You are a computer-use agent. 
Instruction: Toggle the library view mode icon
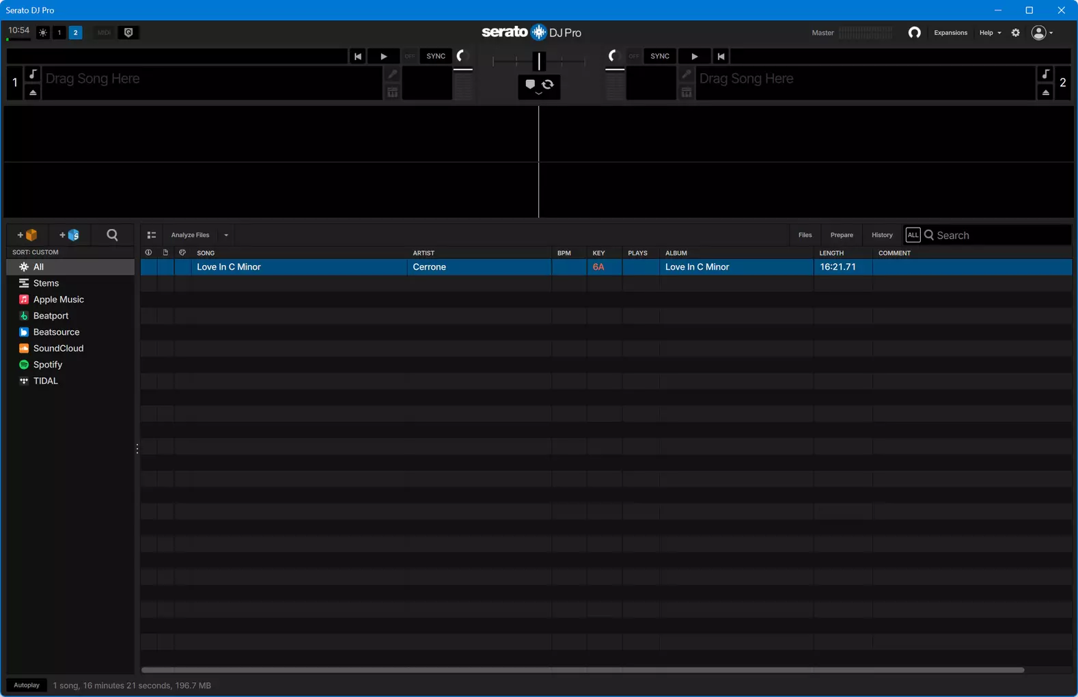point(152,235)
